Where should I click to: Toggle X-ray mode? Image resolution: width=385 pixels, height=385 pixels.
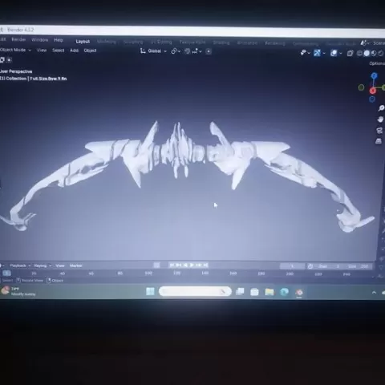point(350,54)
